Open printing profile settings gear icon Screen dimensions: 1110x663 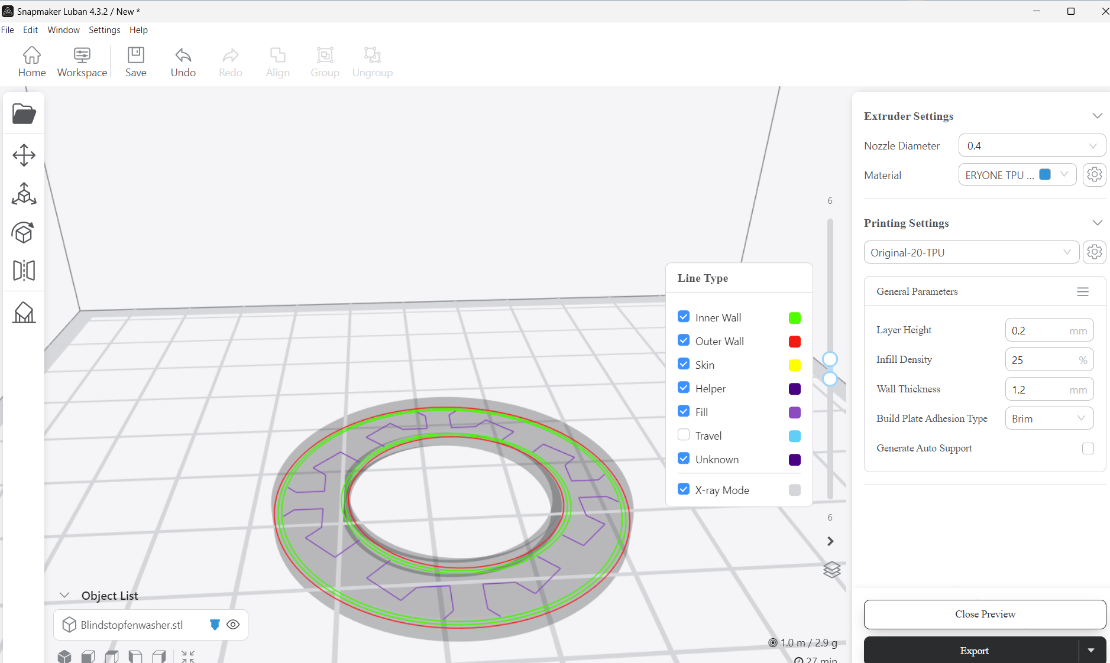click(1095, 252)
